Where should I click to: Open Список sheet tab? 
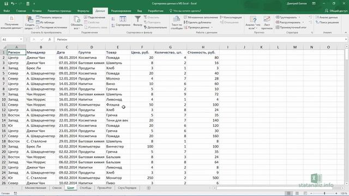(57, 188)
